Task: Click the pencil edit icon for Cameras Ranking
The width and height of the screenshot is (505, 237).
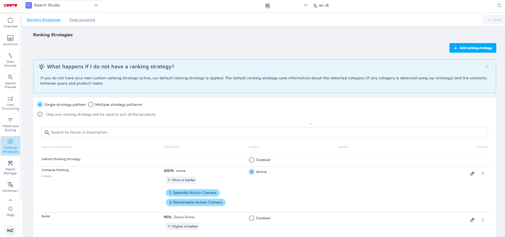Action: point(472,173)
